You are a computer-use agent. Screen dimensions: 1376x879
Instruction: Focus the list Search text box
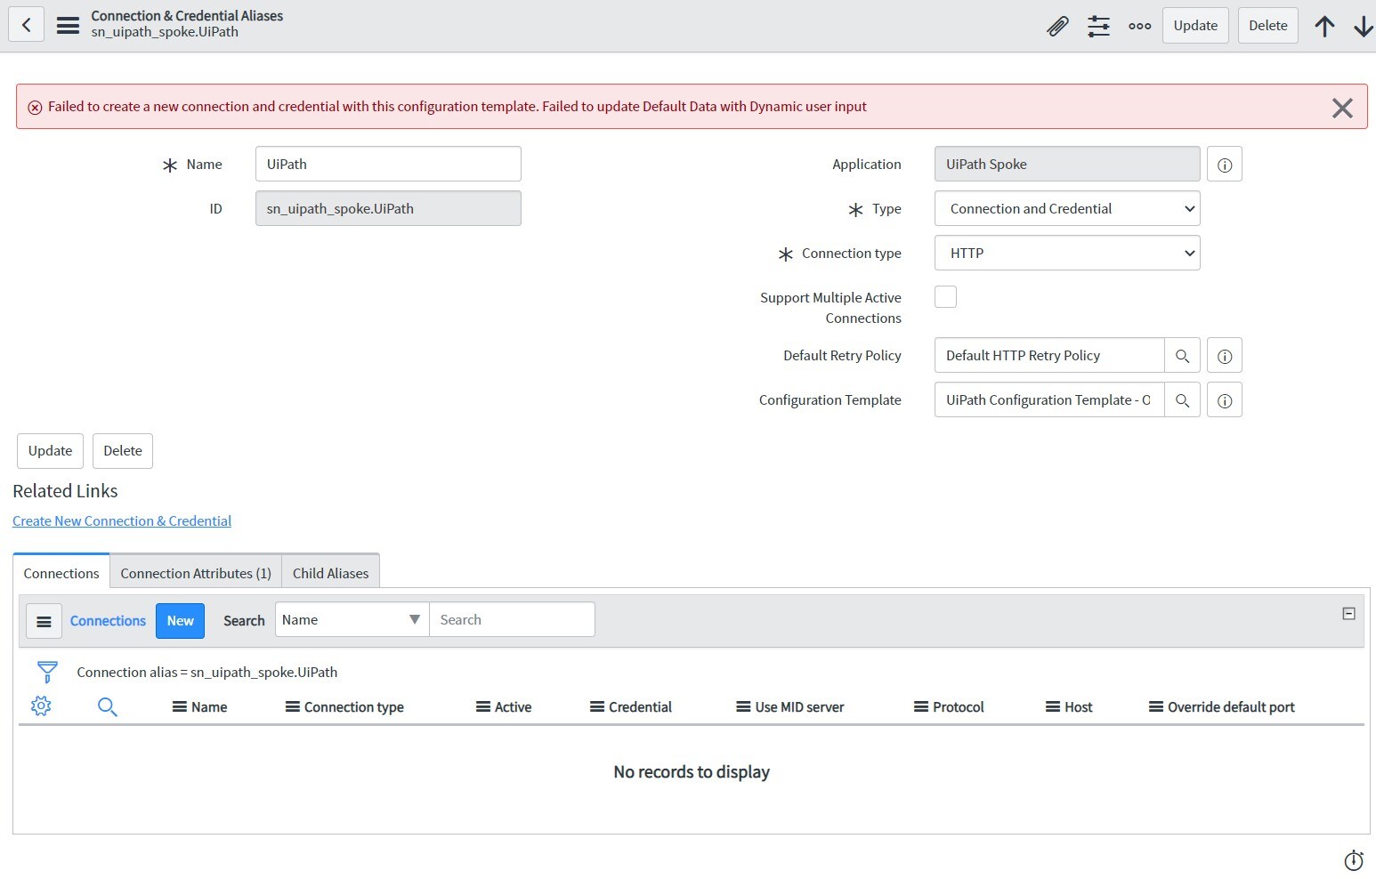pyautogui.click(x=512, y=620)
